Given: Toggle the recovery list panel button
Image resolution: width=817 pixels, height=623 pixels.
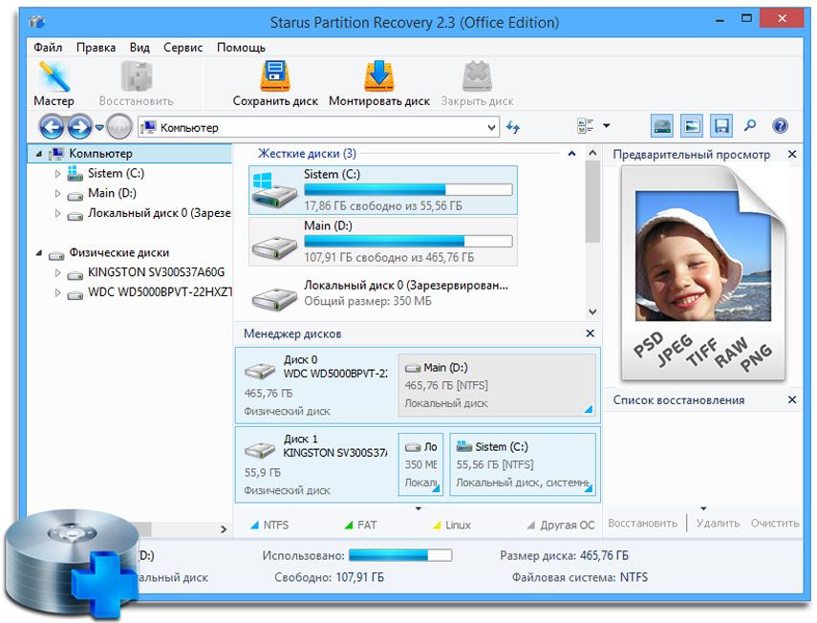Looking at the screenshot, I should tap(721, 125).
